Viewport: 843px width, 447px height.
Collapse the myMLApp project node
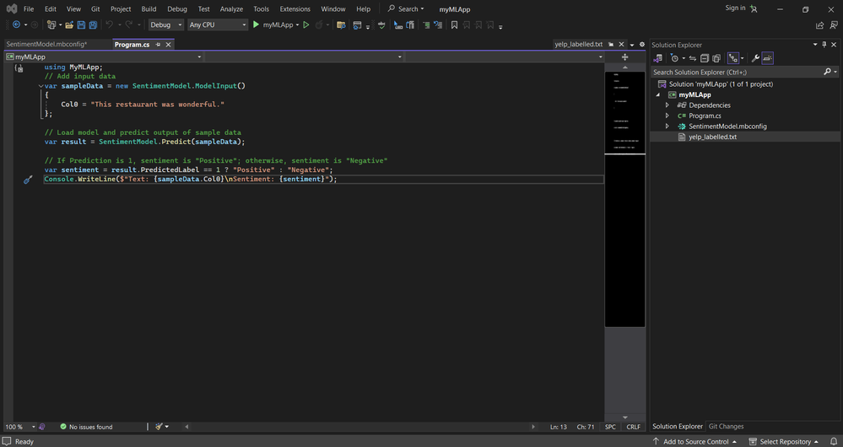(658, 94)
